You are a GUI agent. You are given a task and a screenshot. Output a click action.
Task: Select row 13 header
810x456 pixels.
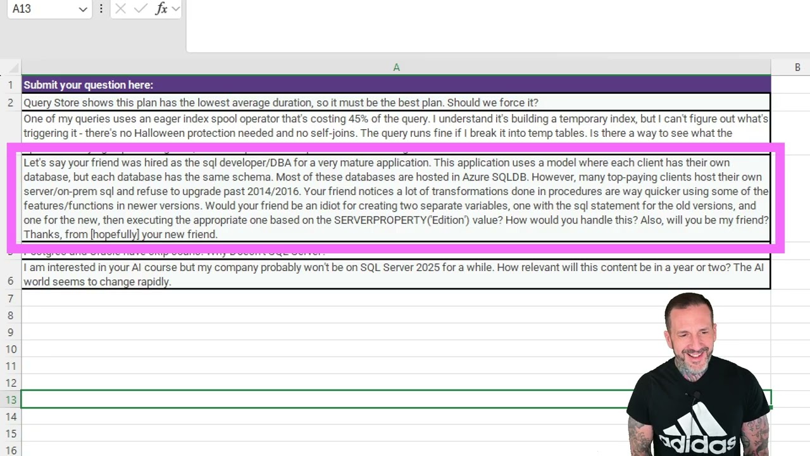(x=10, y=400)
